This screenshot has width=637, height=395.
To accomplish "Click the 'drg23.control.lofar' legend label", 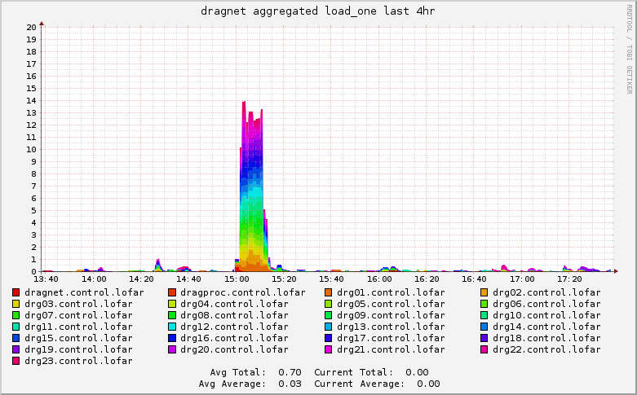I will [78, 361].
